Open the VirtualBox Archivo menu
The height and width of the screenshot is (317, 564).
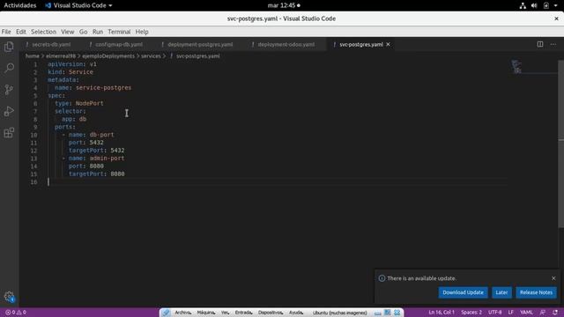182,313
